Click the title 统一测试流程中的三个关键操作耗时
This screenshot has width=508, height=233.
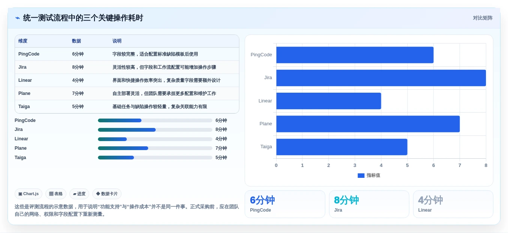83,18
